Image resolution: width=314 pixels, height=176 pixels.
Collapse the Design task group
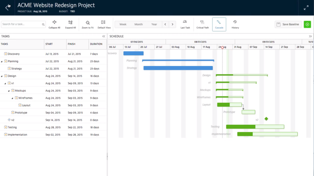point(2,76)
